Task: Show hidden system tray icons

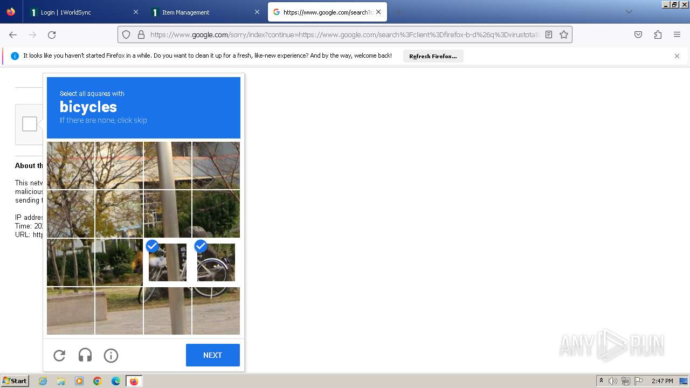Action: 601,381
